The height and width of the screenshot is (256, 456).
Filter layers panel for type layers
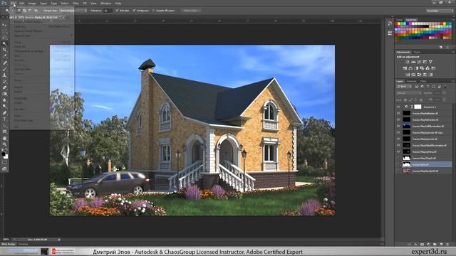427,87
